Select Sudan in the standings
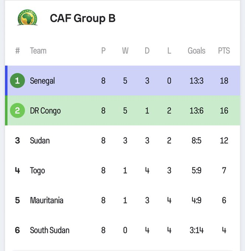245x251 pixels. pyautogui.click(x=40, y=140)
